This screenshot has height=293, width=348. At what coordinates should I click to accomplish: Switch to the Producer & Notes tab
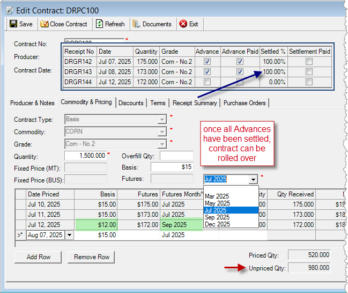click(x=32, y=103)
